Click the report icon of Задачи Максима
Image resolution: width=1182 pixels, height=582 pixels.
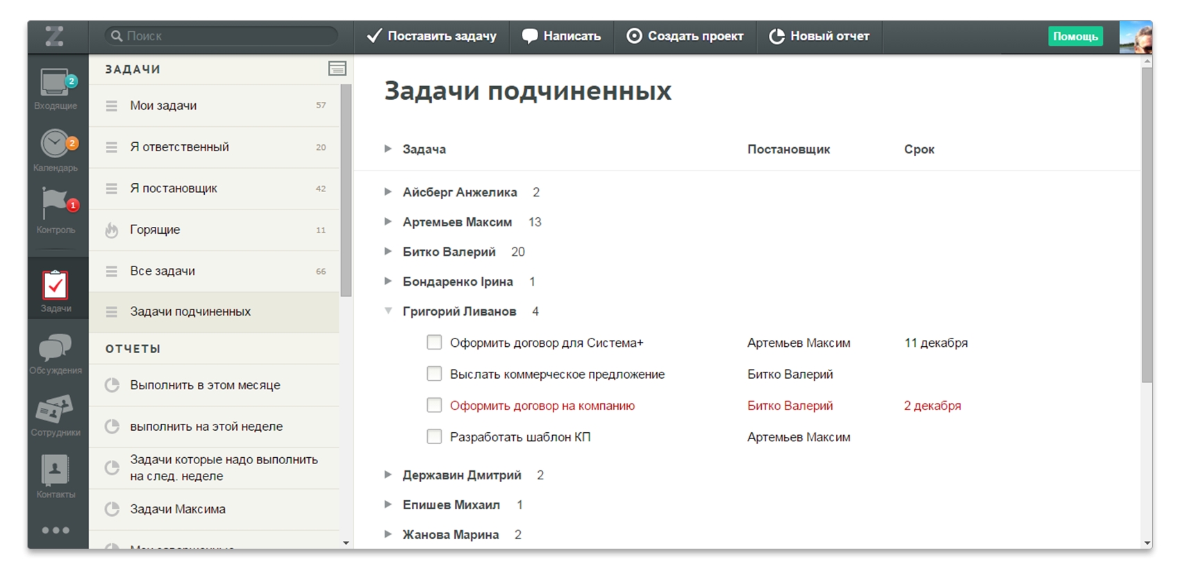coord(112,509)
